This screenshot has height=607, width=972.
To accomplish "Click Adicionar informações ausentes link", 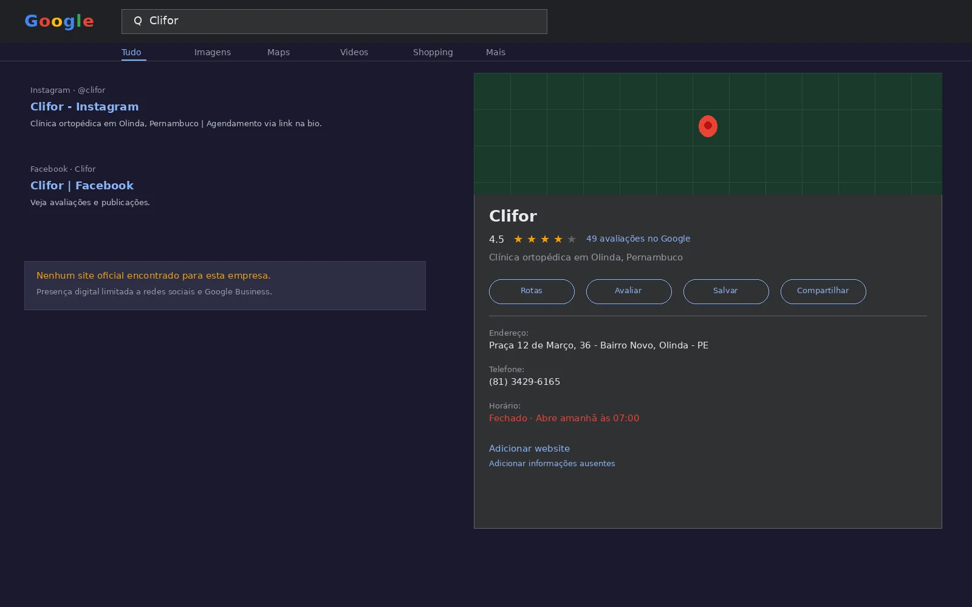I will 552,463.
